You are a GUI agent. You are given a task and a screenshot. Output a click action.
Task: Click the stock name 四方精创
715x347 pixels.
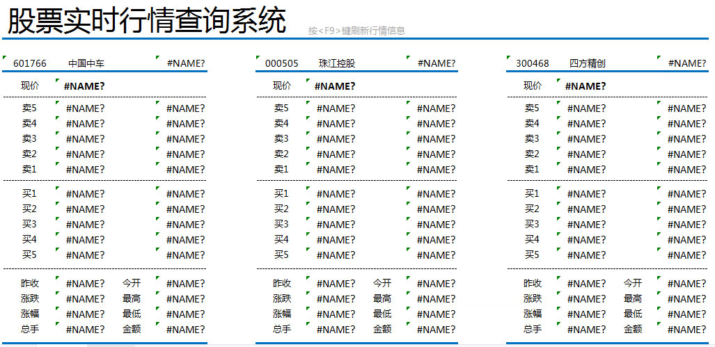(x=588, y=63)
